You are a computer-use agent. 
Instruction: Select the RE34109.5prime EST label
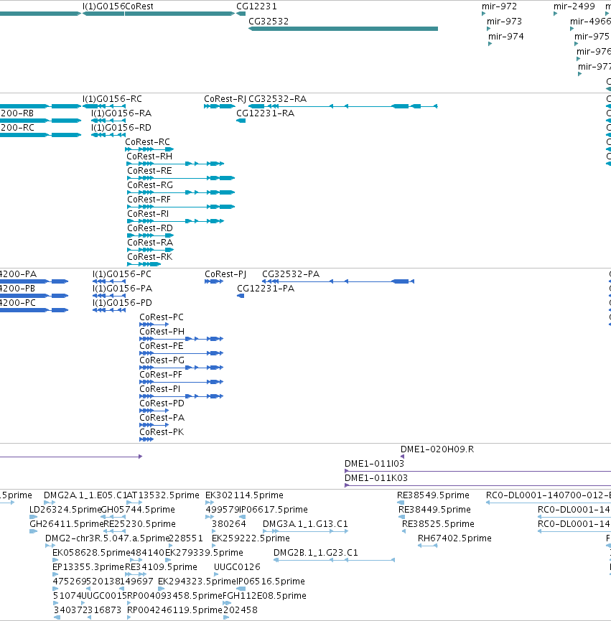(x=161, y=566)
